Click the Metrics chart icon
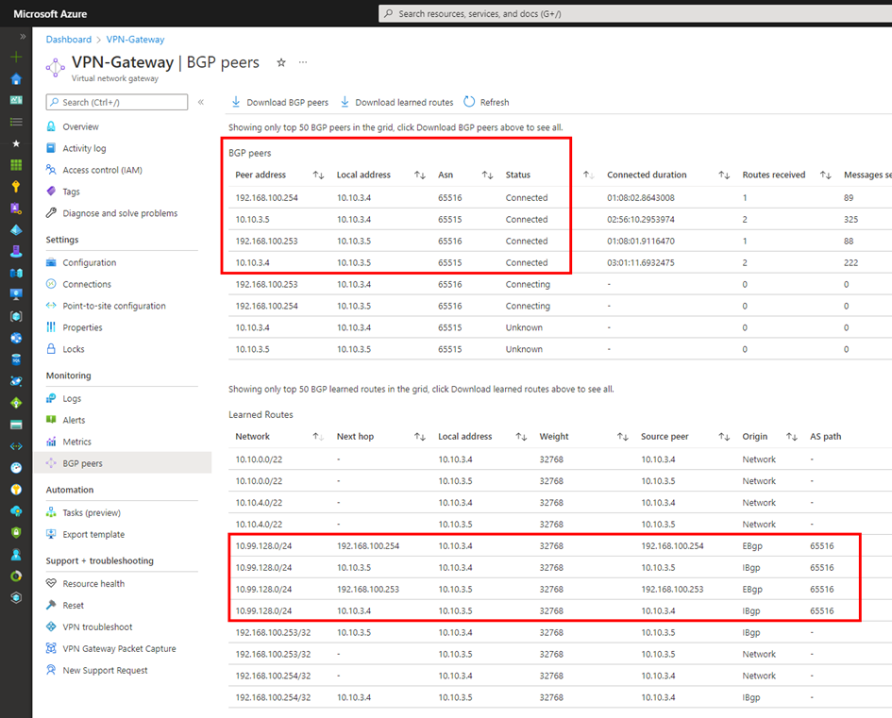 click(x=51, y=442)
